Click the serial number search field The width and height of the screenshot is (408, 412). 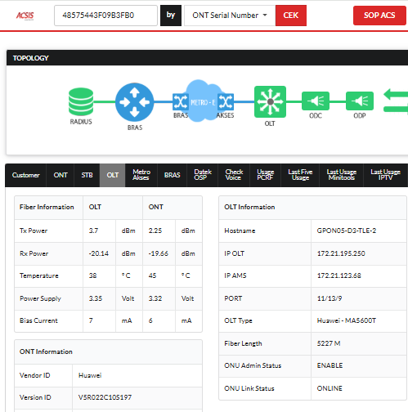click(105, 16)
